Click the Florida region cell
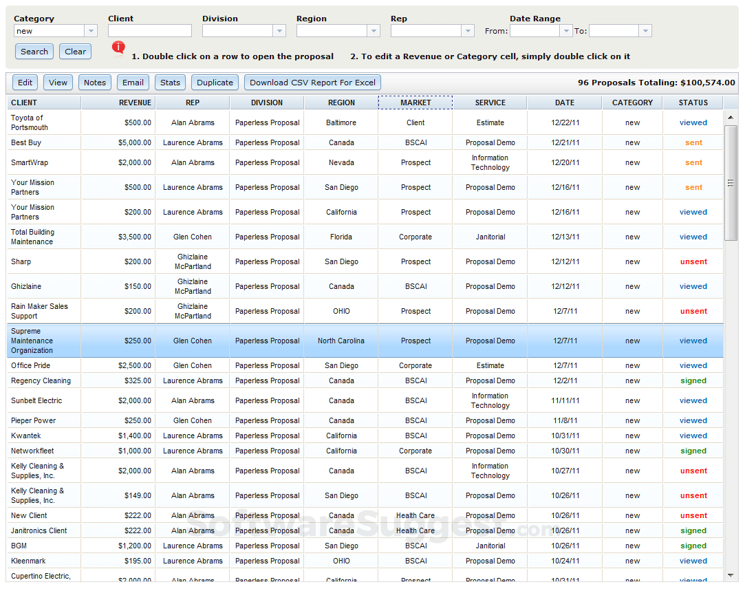Image resolution: width=745 pixels, height=591 pixels. point(341,237)
